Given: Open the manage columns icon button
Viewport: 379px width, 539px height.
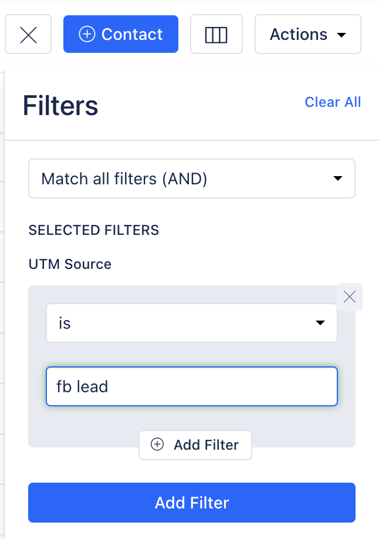Looking at the screenshot, I should 216,35.
